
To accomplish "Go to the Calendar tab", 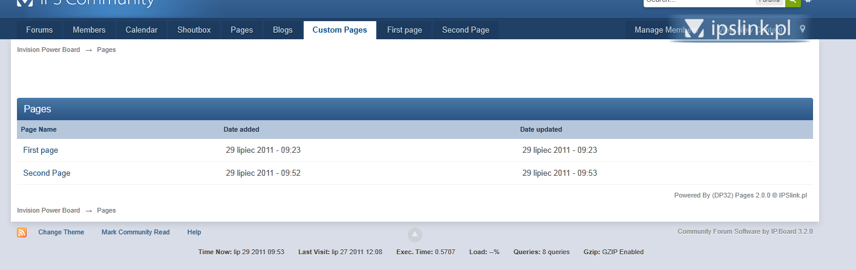I will coord(142,30).
